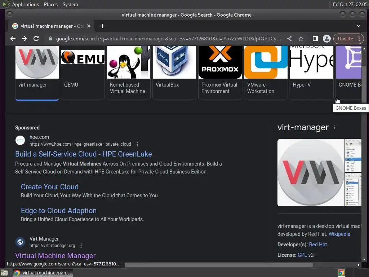369x277 pixels.
Task: Click the hpe.com favicon
Action: pyautogui.click(x=20, y=140)
